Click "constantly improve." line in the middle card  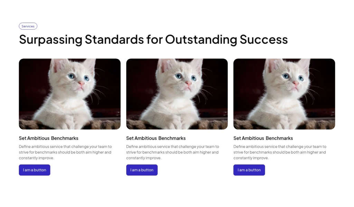pyautogui.click(x=144, y=158)
